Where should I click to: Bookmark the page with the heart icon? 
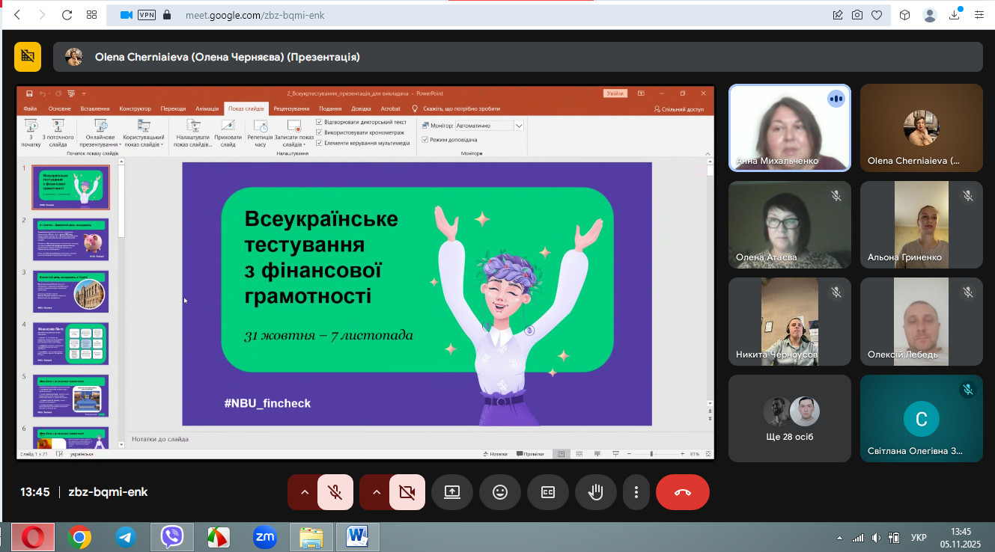tap(876, 15)
